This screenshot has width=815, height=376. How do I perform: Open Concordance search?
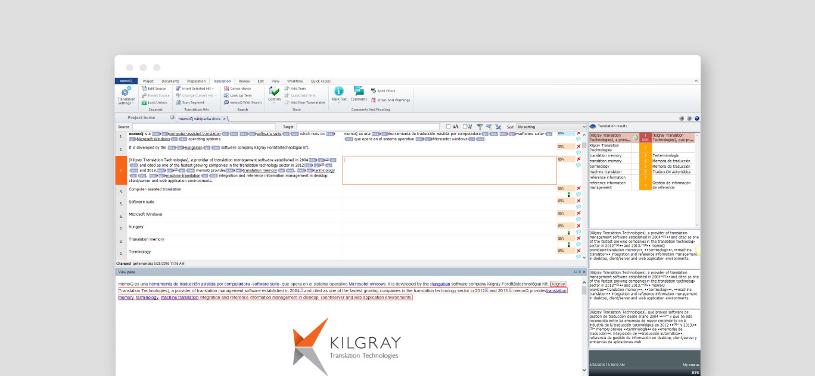pyautogui.click(x=241, y=88)
